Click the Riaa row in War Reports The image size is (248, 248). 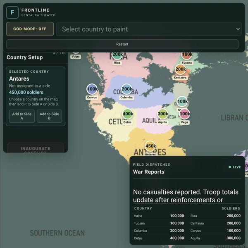(215, 216)
